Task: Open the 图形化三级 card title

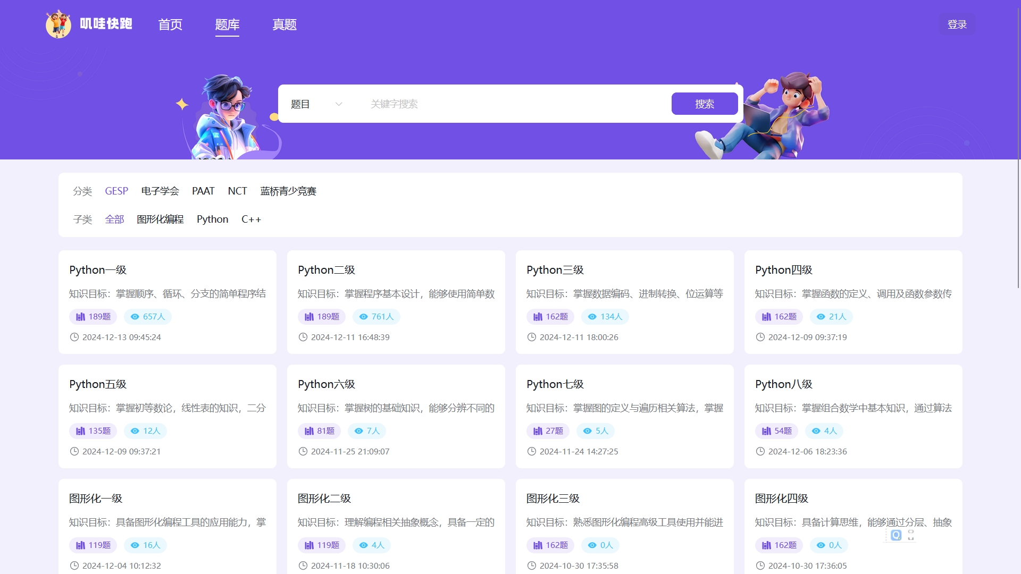Action: point(553,499)
